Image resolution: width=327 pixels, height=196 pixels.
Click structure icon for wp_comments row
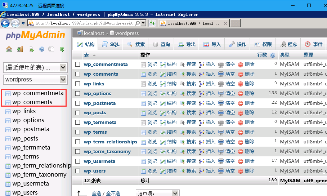coord(163,74)
